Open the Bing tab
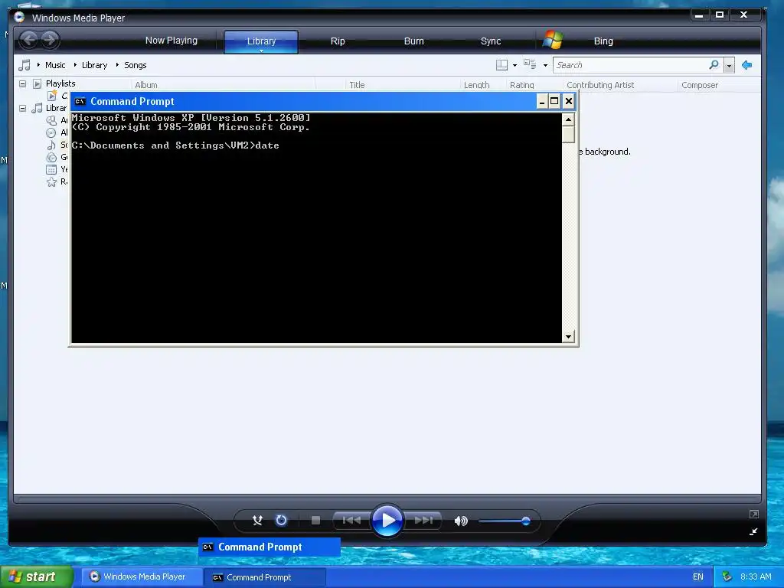This screenshot has height=588, width=784. click(603, 41)
